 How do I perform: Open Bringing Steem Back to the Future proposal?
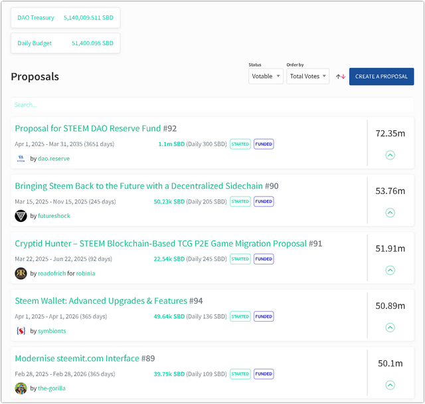(x=147, y=186)
